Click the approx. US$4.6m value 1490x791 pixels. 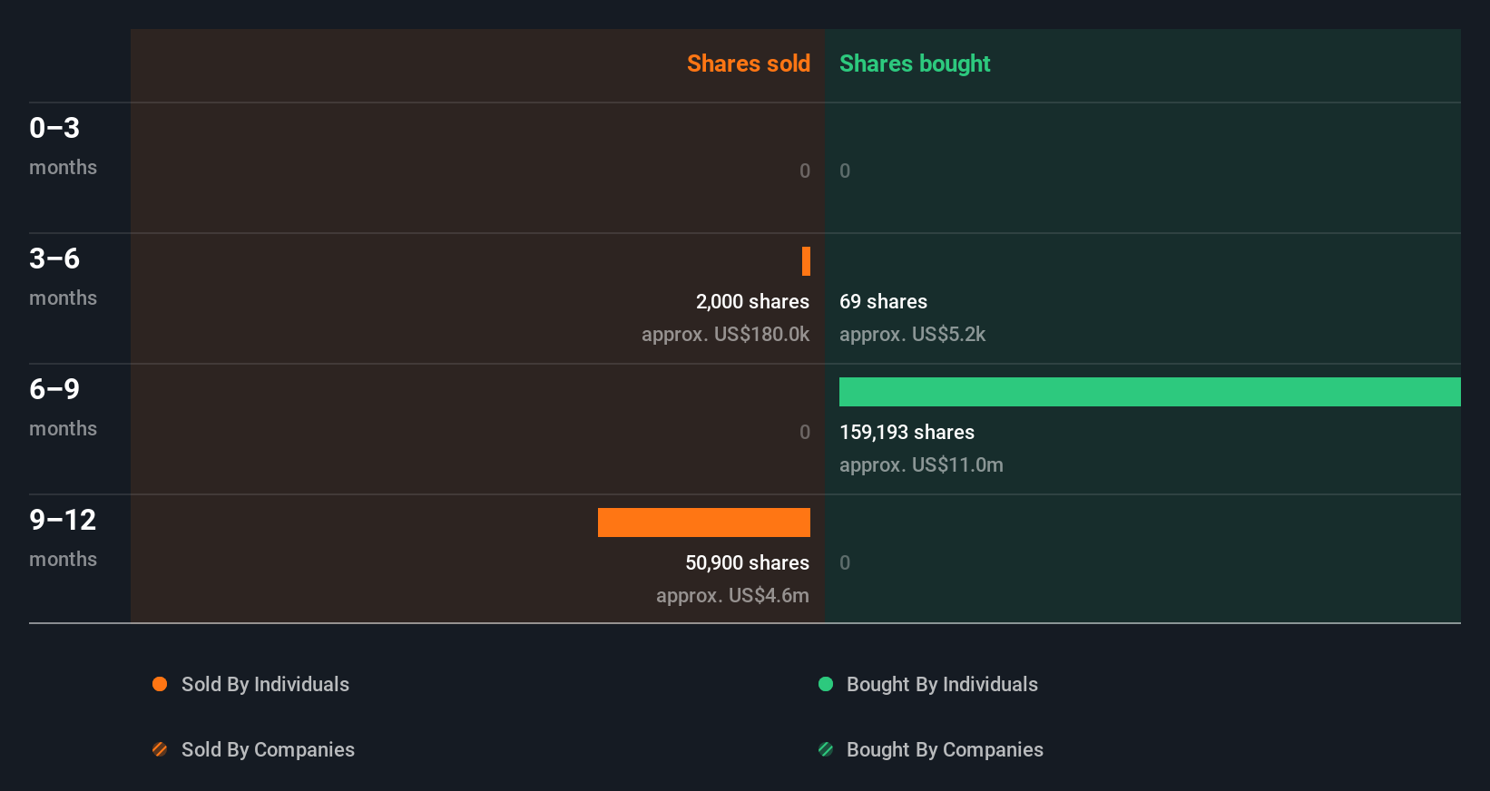coord(732,596)
